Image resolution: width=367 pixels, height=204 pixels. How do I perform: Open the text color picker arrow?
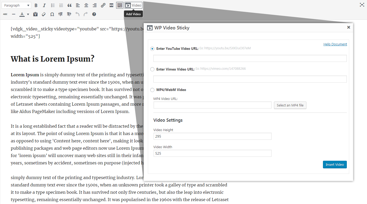click(28, 14)
